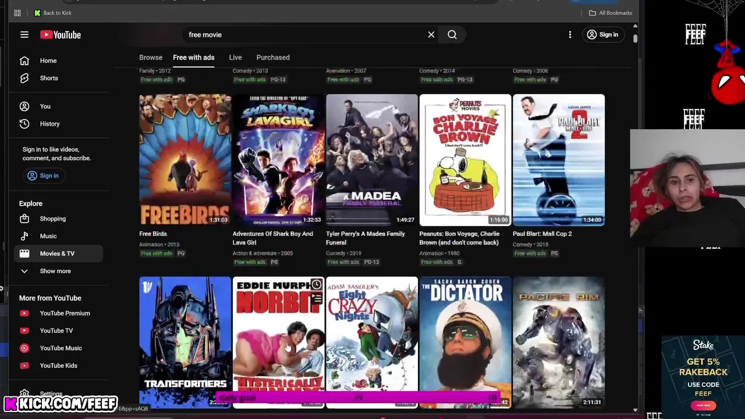
Task: Open the Paul Blart Mall Cop 2 poster
Action: tap(559, 160)
